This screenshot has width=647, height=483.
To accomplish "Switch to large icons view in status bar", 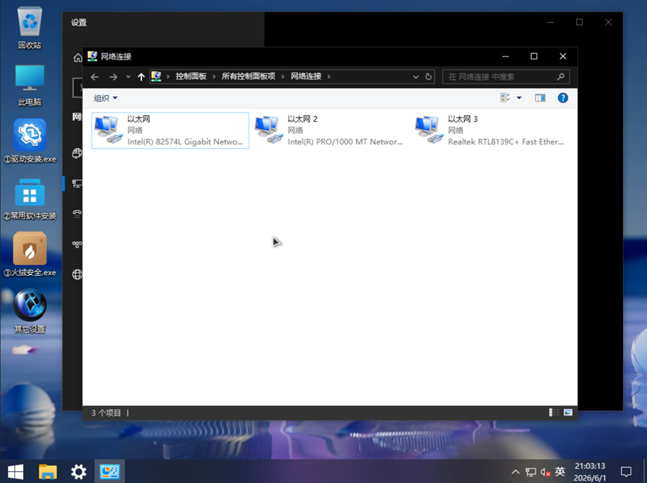I will [x=568, y=413].
